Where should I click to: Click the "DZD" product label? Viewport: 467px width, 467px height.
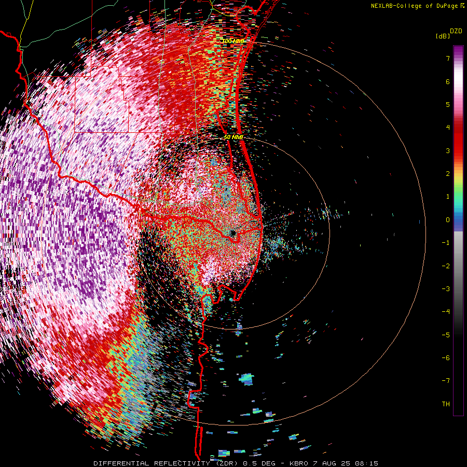(x=456, y=31)
